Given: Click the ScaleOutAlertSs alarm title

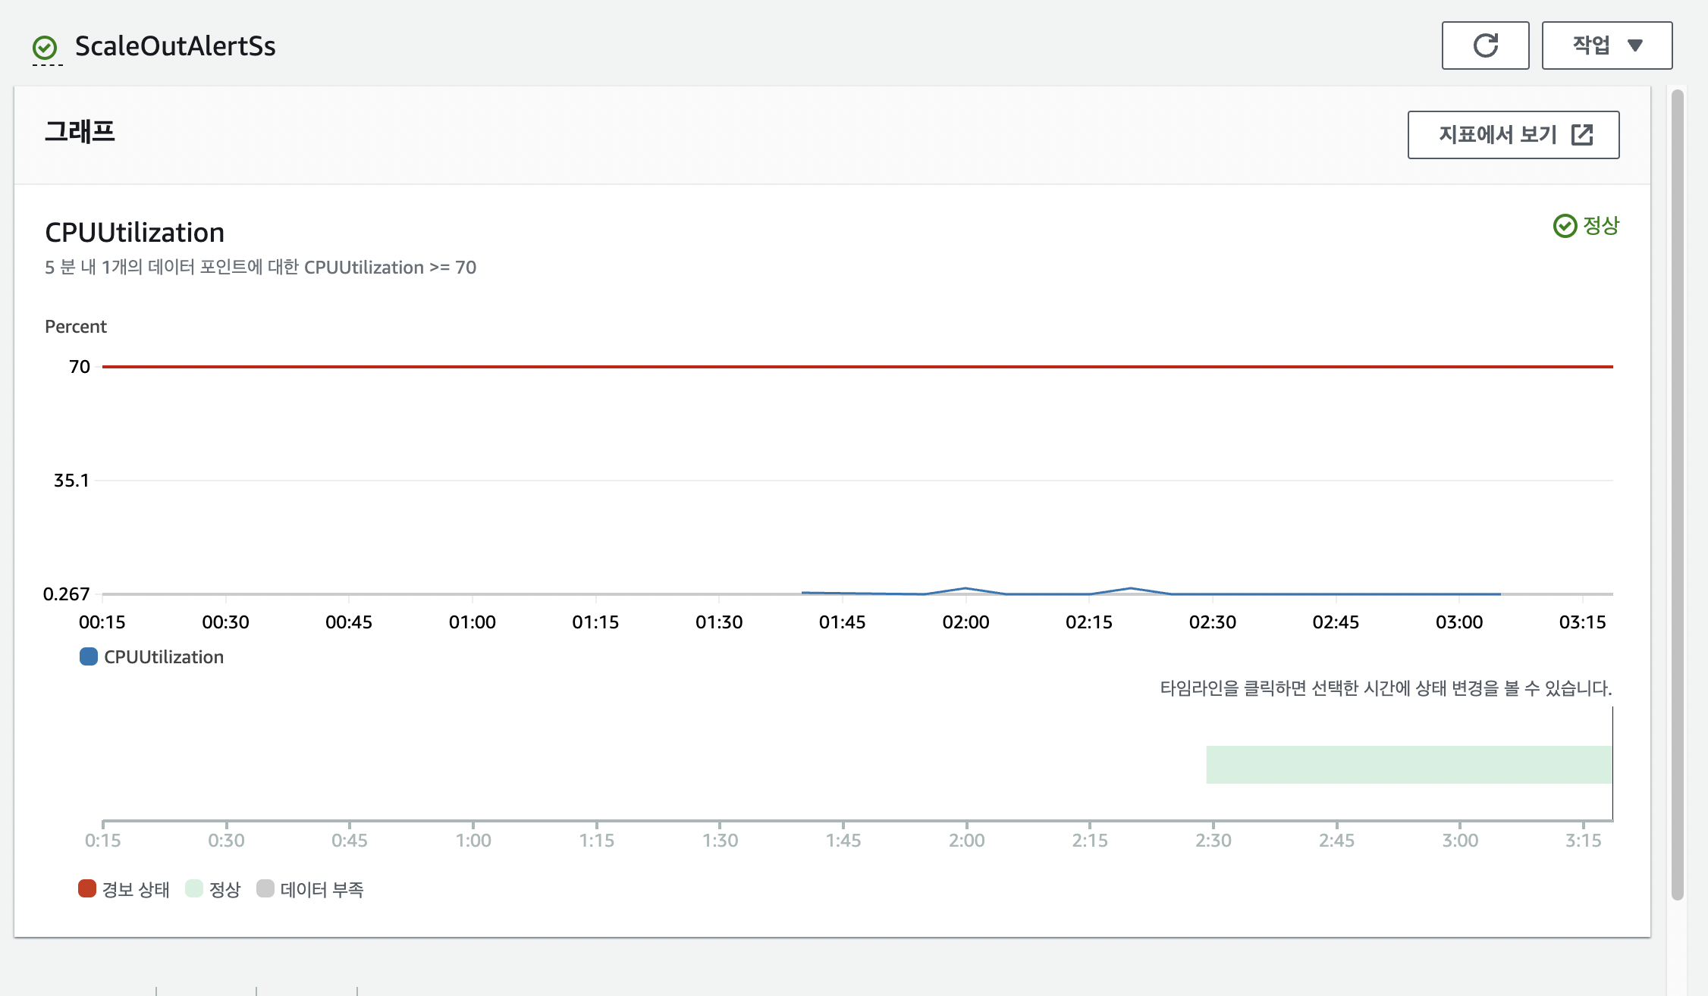Looking at the screenshot, I should [x=175, y=46].
